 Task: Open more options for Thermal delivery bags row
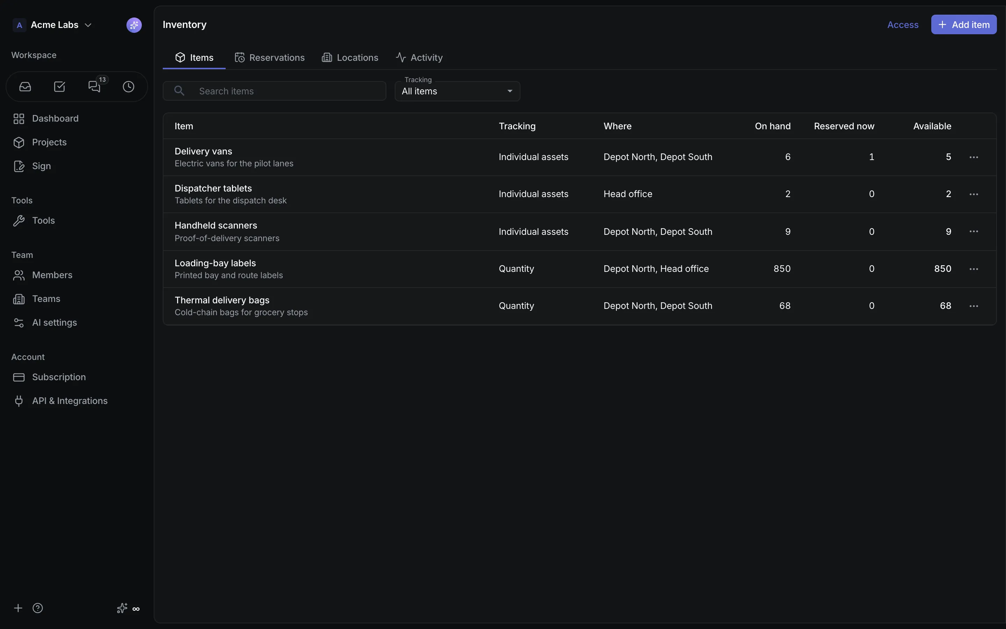[974, 306]
